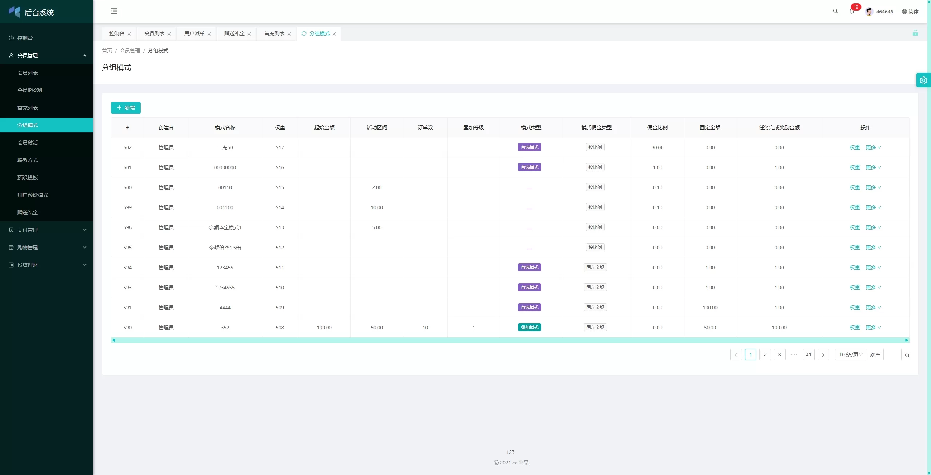Collapse sidebar with the menu fold icon
Screen dimensions: 931x475
(x=114, y=11)
